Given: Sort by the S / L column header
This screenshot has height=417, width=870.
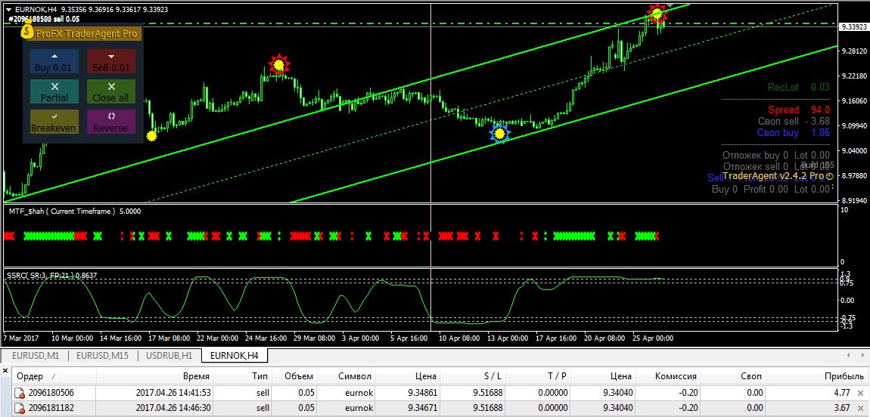Looking at the screenshot, I should point(474,376).
